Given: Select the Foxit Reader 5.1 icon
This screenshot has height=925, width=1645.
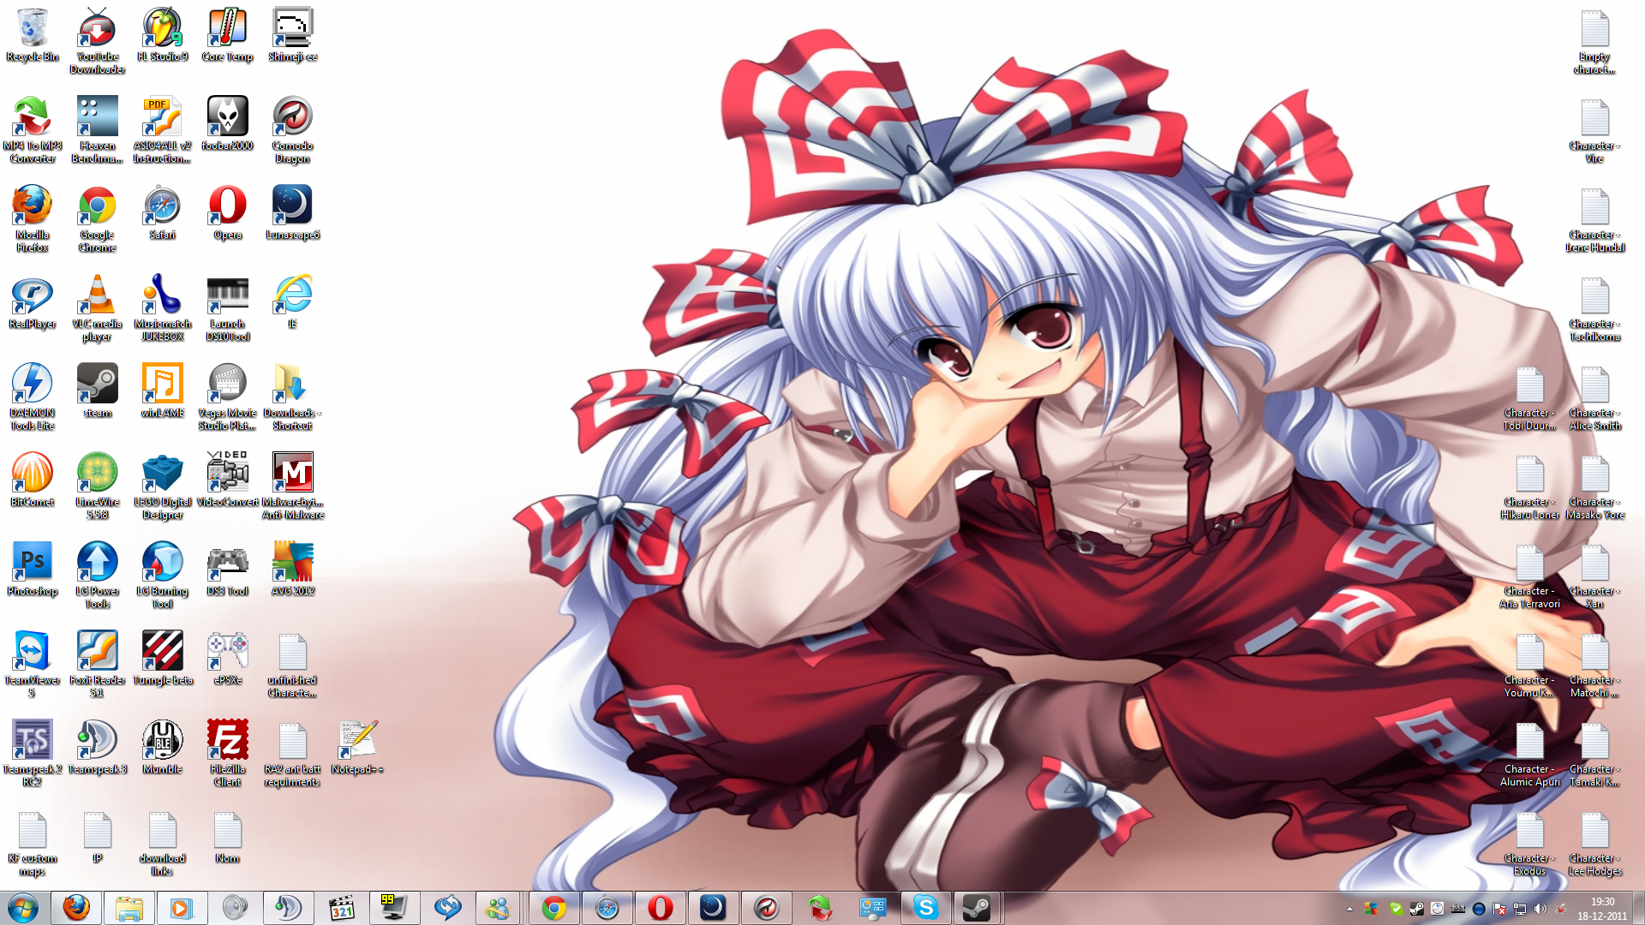Looking at the screenshot, I should coord(98,665).
